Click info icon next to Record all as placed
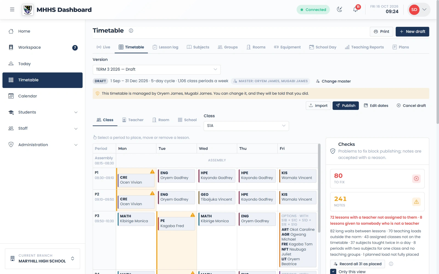 tap(391, 264)
